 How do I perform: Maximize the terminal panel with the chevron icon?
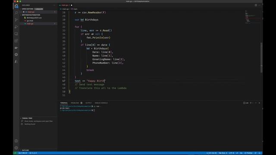coord(256,103)
